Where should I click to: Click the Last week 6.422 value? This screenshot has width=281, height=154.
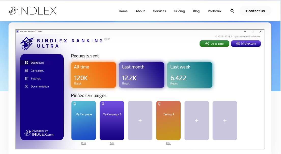(x=178, y=78)
